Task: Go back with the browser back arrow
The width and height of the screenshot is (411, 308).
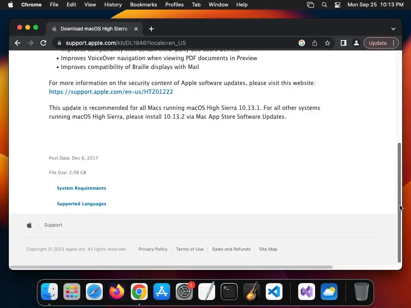Action: coord(18,43)
